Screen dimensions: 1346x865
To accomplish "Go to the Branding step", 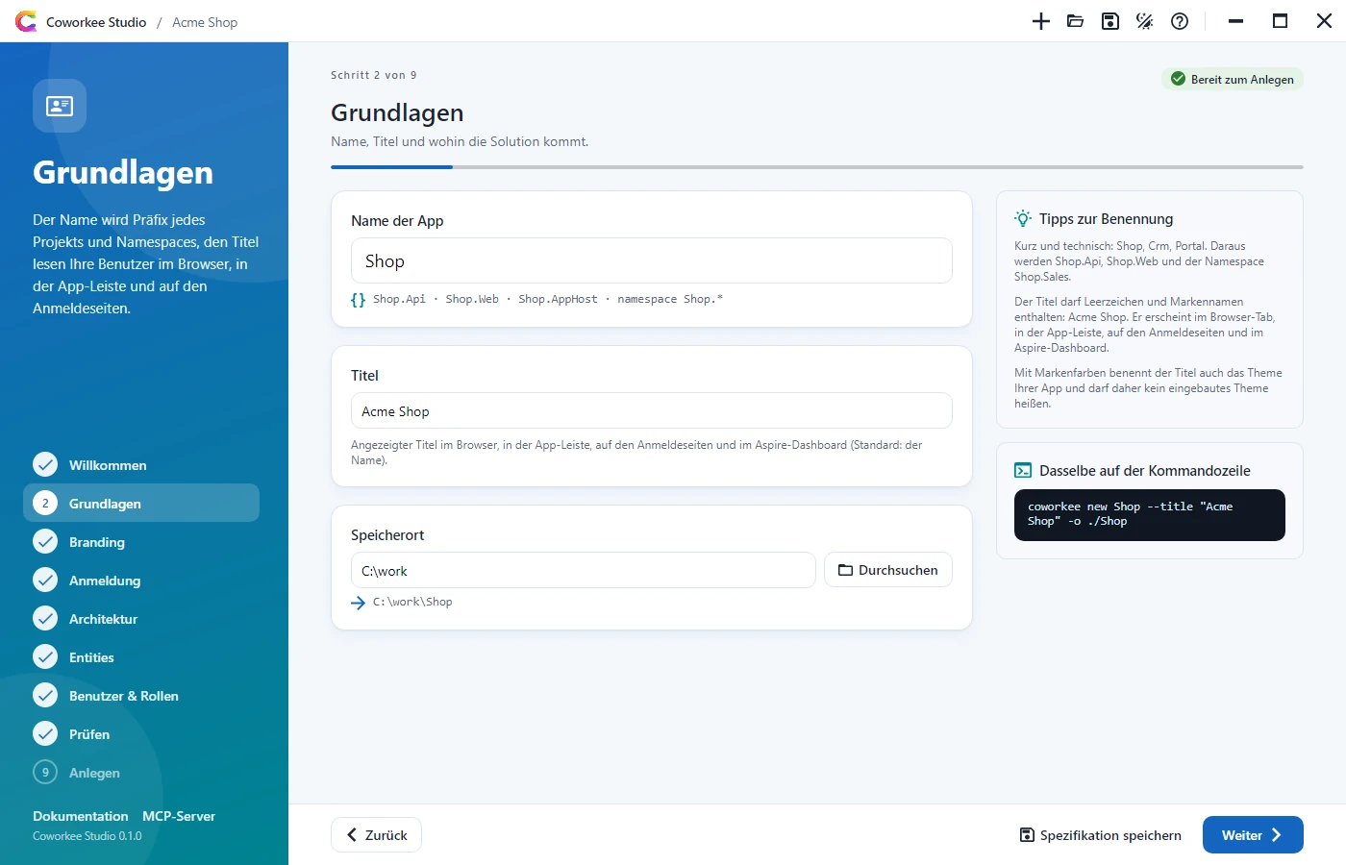I will [x=141, y=542].
